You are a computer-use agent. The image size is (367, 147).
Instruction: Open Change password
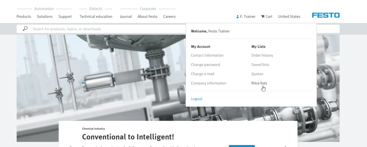click(205, 65)
